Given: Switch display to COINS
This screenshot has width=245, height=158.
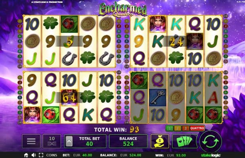Looking at the screenshot, I should pos(52,155).
